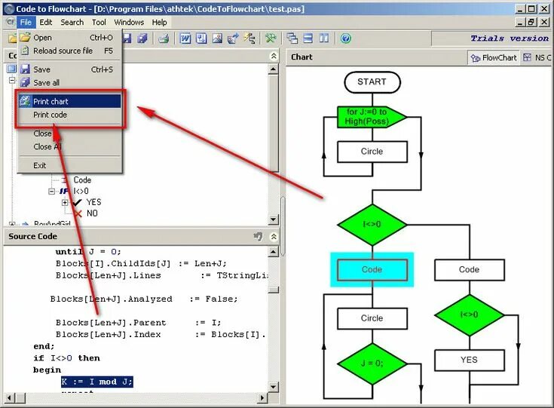Click the START node in flowchart
The image size is (554, 408).
[372, 82]
